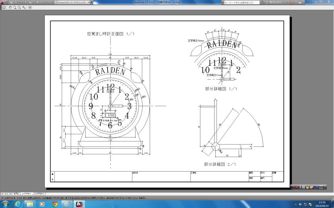The width and height of the screenshot is (334, 208).
Task: Click the Save icon in quick access toolbar
Action: 21,2
